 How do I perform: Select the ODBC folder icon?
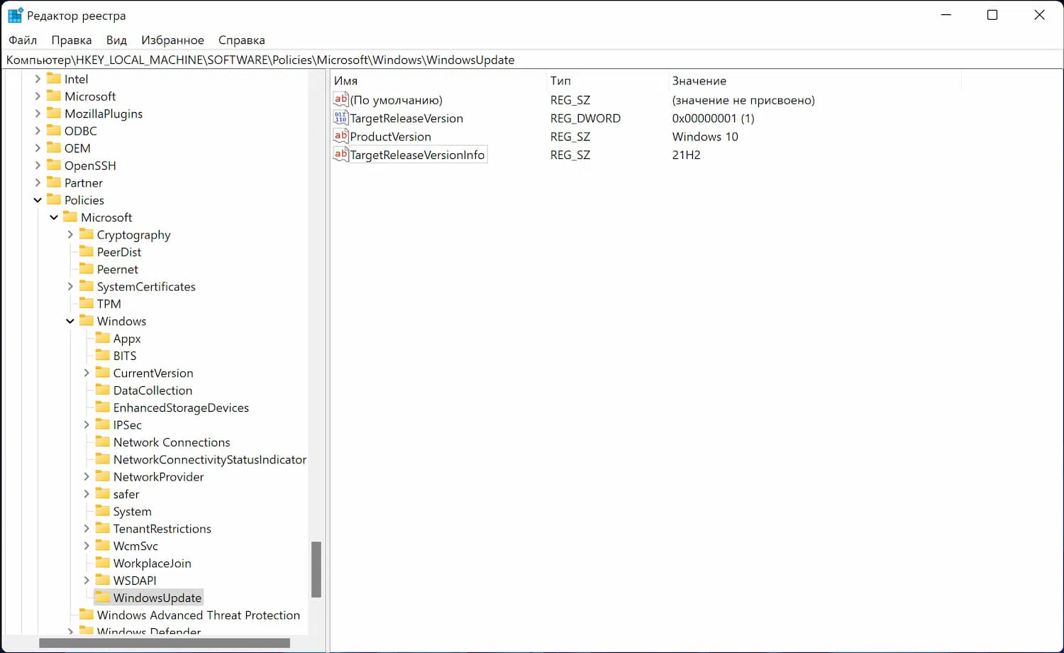54,130
